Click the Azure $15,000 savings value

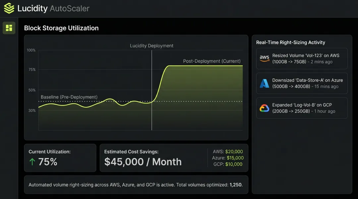coord(235,158)
